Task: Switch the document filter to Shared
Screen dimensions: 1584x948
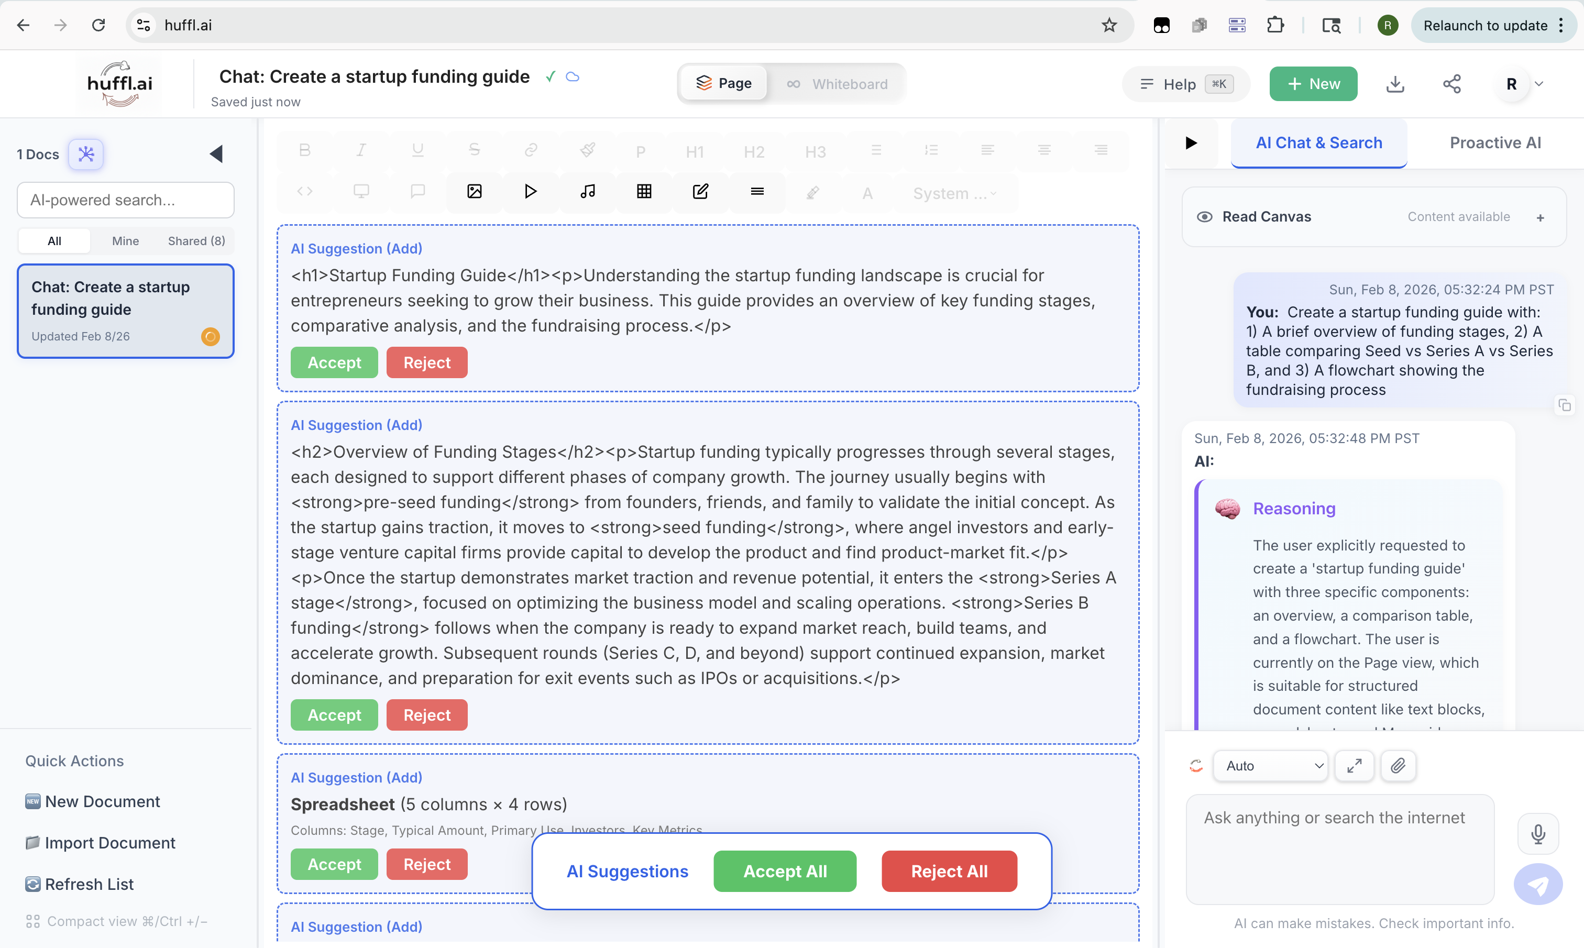Action: 195,241
